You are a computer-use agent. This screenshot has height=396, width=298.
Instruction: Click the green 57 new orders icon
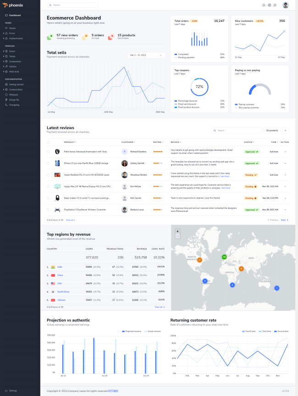pos(50,37)
